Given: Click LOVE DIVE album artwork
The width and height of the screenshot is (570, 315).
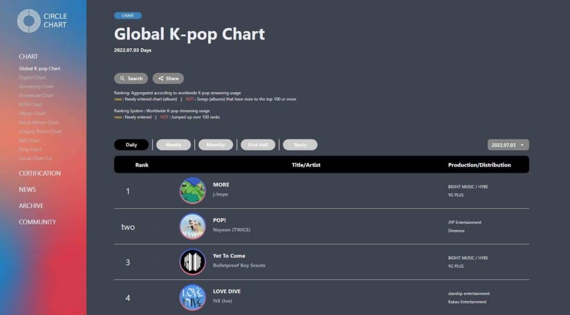Looking at the screenshot, I should tap(193, 297).
